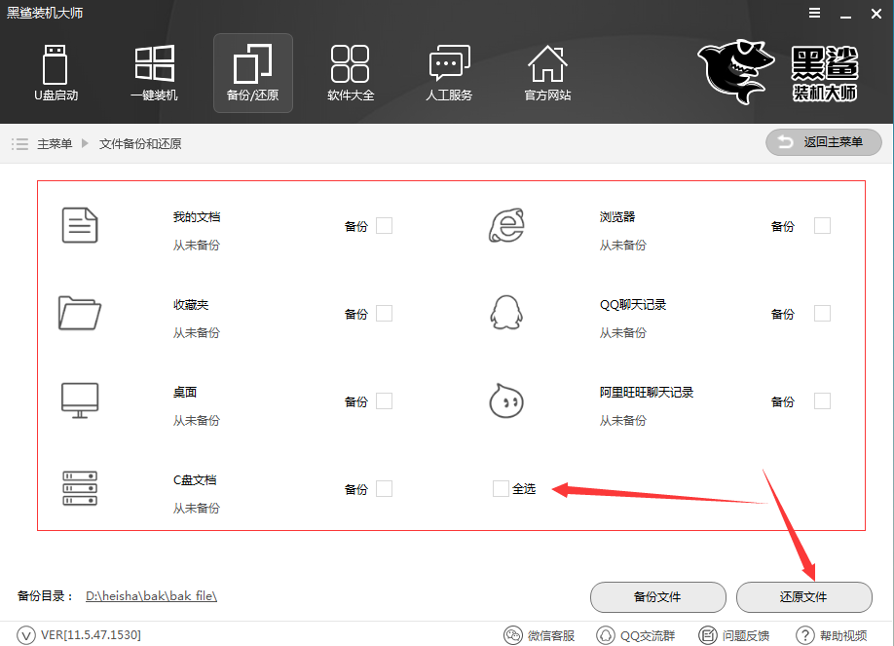
Task: Open the 一键装机 feature icon
Action: pos(154,73)
